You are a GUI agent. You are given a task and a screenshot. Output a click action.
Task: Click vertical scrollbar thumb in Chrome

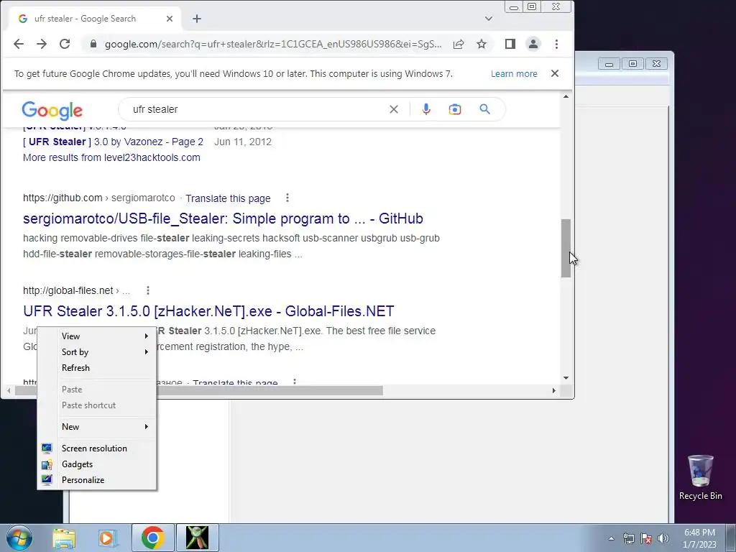pyautogui.click(x=566, y=248)
